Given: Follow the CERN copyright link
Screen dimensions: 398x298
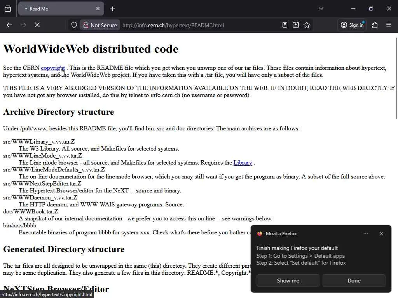Looking at the screenshot, I should (53, 68).
